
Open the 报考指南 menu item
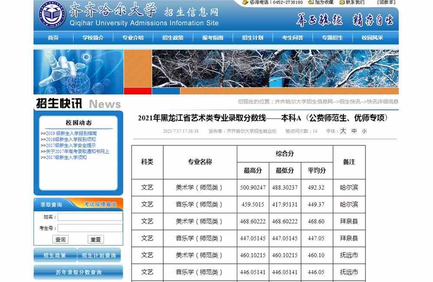[213, 38]
